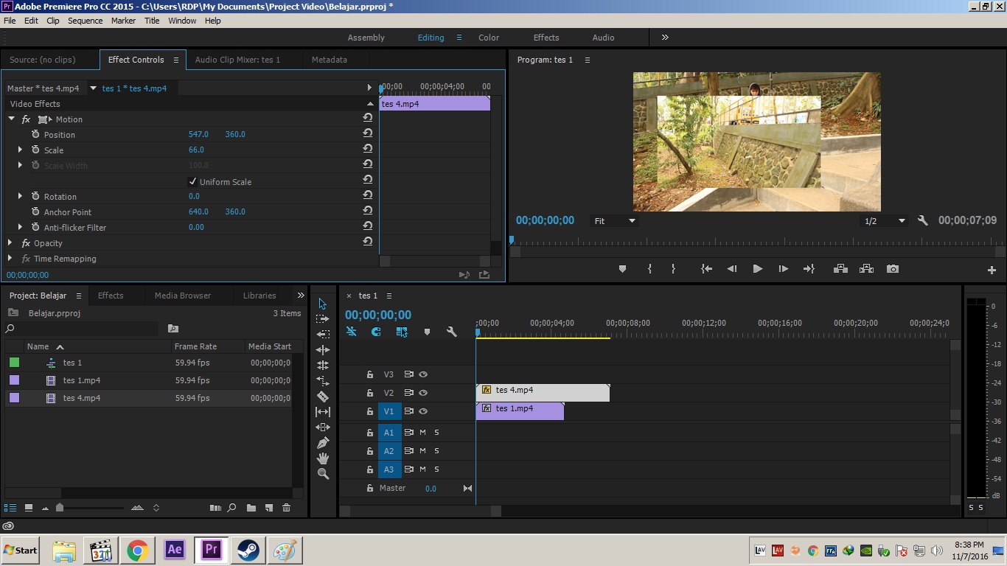Select the Zoom tool magnifier
Screen dimensions: 1007x566
click(x=323, y=474)
